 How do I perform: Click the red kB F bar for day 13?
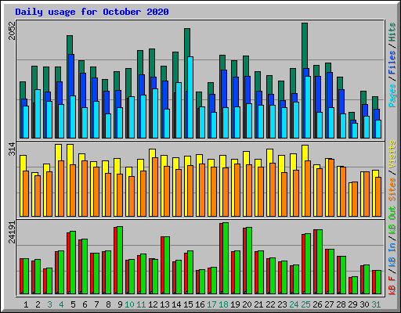click(x=163, y=265)
